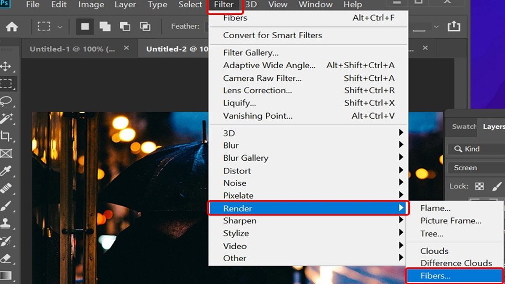Screen dimensions: 505x284
Task: Select the Brush tool in toolbar
Action: (6, 206)
